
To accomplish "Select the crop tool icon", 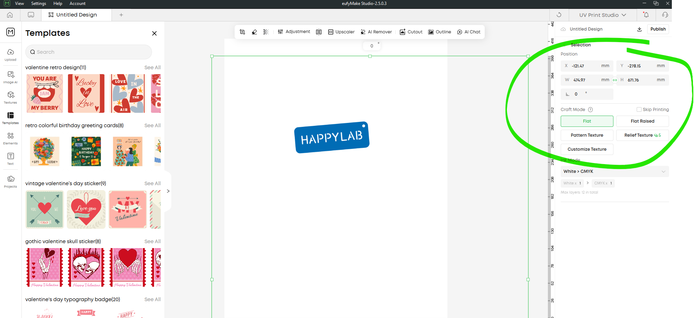I will (x=242, y=32).
